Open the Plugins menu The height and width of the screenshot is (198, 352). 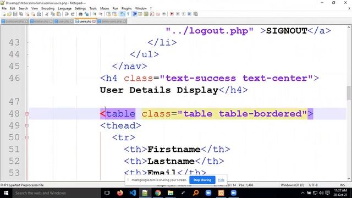point(127,8)
